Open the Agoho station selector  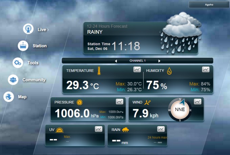208,5
